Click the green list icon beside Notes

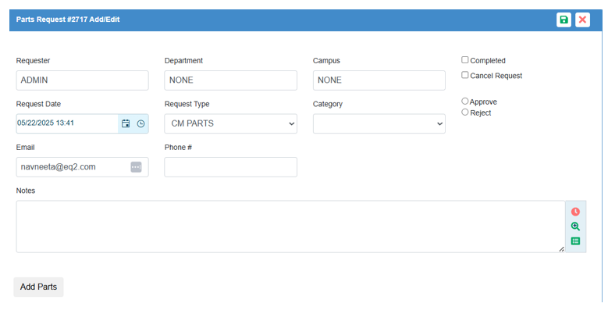[x=575, y=241]
